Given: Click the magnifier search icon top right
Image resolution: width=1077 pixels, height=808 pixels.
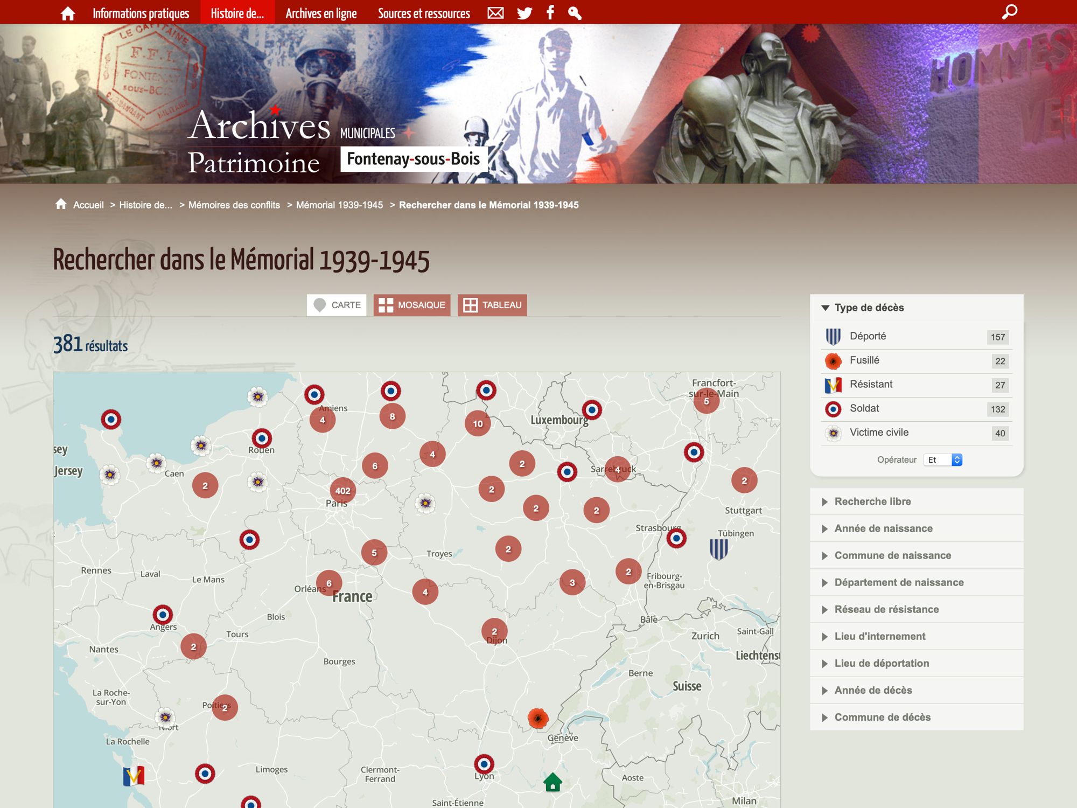Looking at the screenshot, I should pyautogui.click(x=1009, y=12).
